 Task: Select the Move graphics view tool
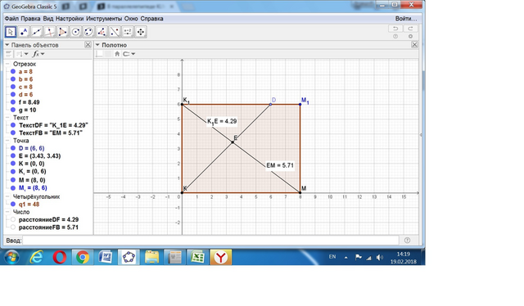141,32
